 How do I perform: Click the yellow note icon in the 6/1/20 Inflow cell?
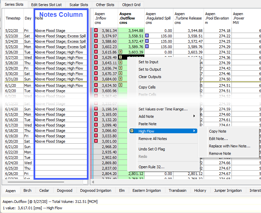[120, 85]
